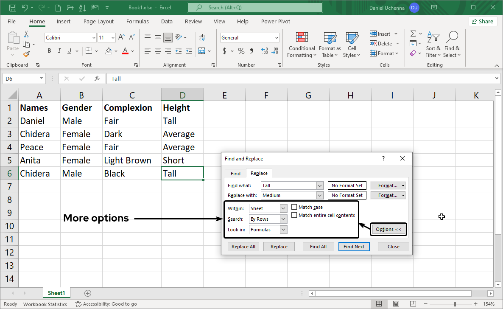Open the General number format dropdown
This screenshot has height=309, width=503.
[277, 38]
